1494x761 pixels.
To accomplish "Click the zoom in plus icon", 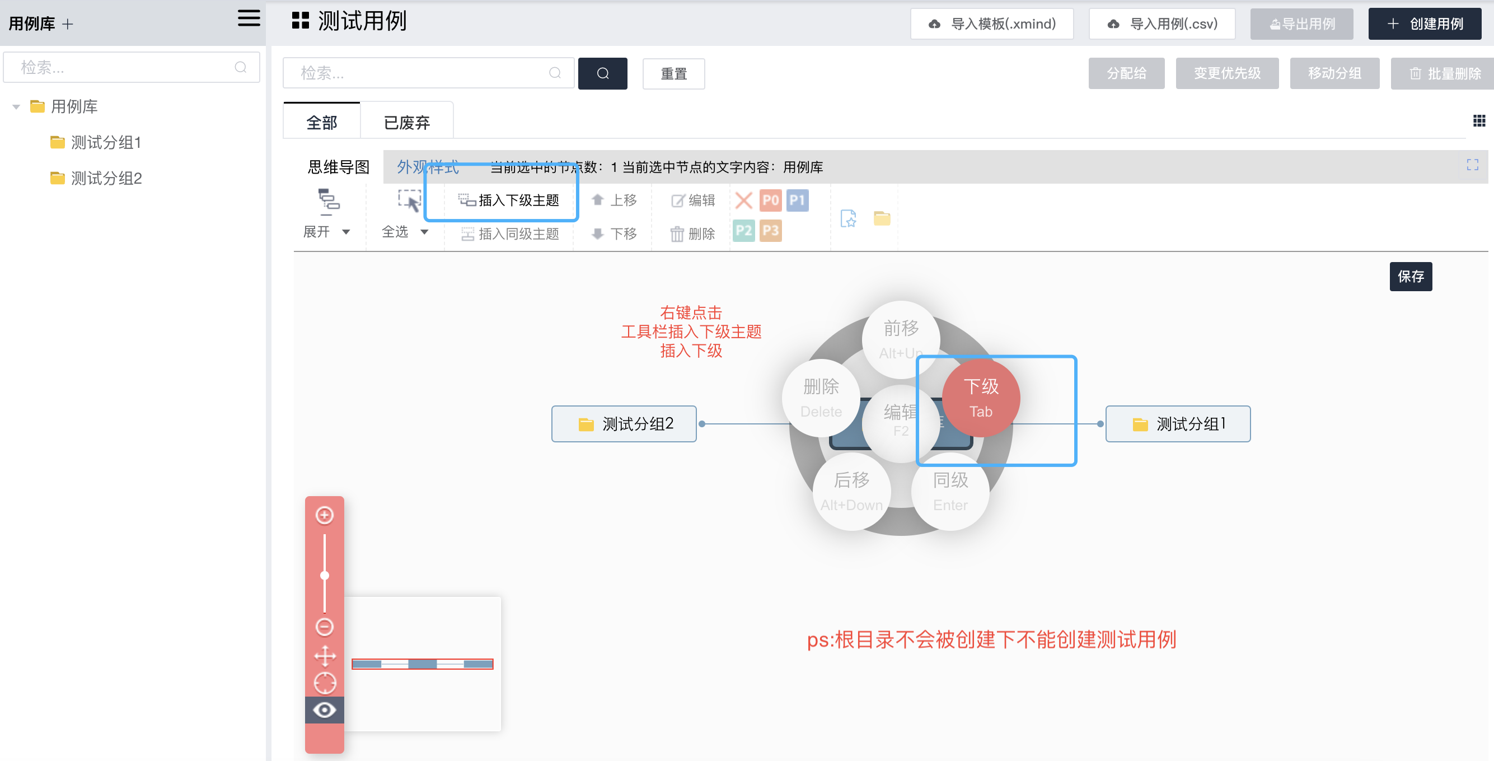I will [324, 515].
